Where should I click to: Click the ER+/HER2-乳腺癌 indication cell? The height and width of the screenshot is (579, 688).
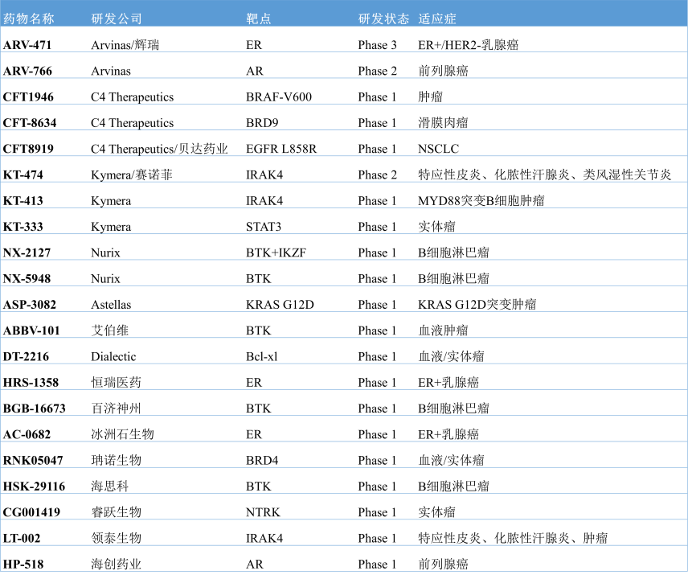[x=468, y=45]
